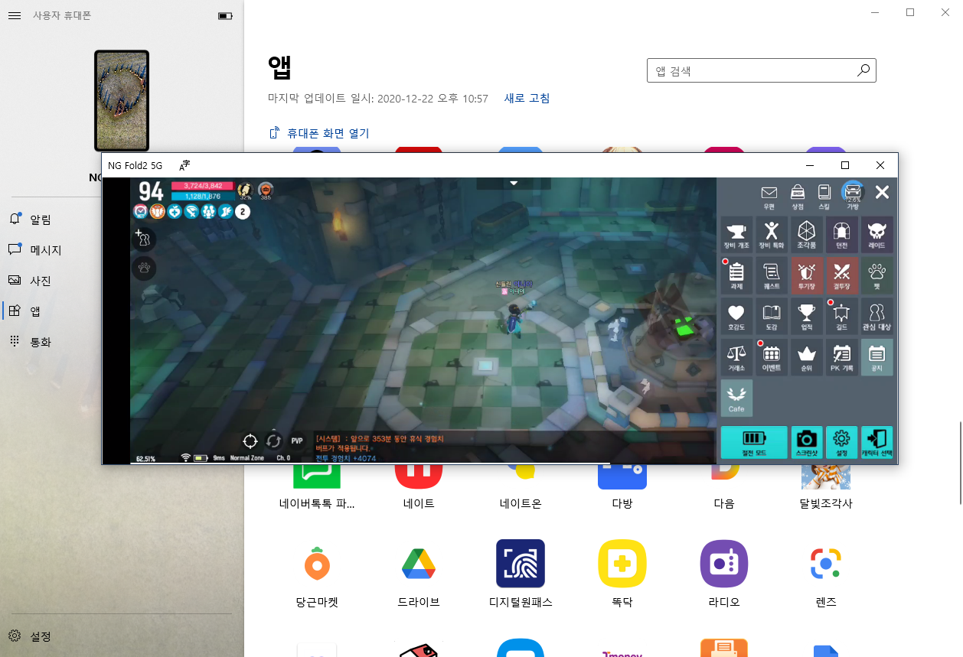This screenshot has width=963, height=657.
Task: Open 거래소 exchange scales tile
Action: point(736,357)
